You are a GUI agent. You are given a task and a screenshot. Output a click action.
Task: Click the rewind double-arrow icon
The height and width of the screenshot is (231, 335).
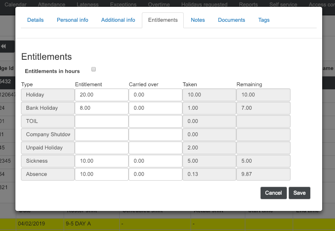[4, 47]
